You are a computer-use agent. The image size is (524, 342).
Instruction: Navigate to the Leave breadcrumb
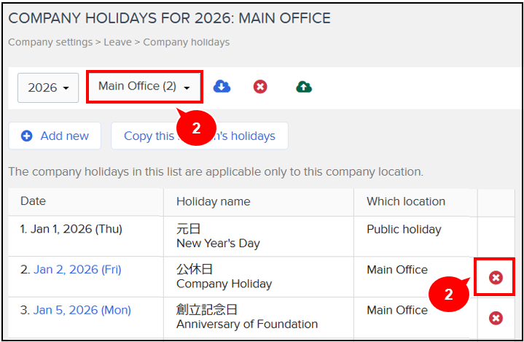117,42
